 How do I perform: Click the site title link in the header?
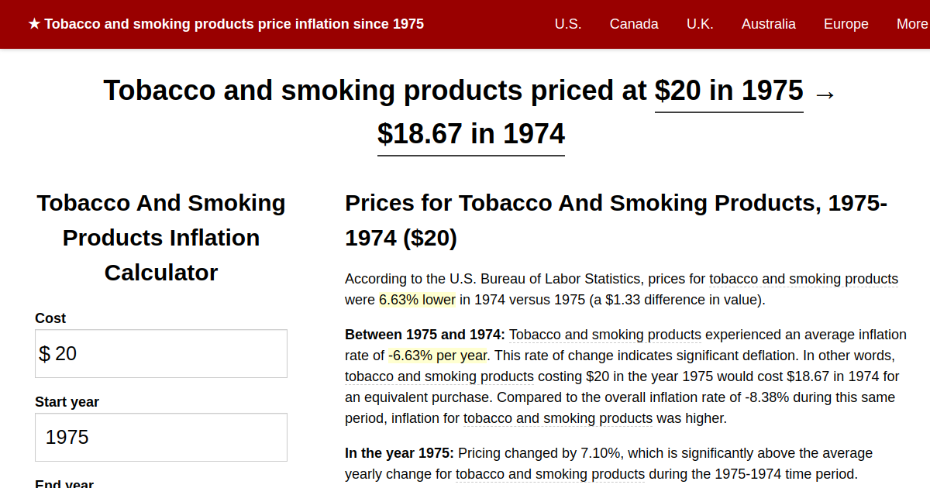pyautogui.click(x=234, y=23)
